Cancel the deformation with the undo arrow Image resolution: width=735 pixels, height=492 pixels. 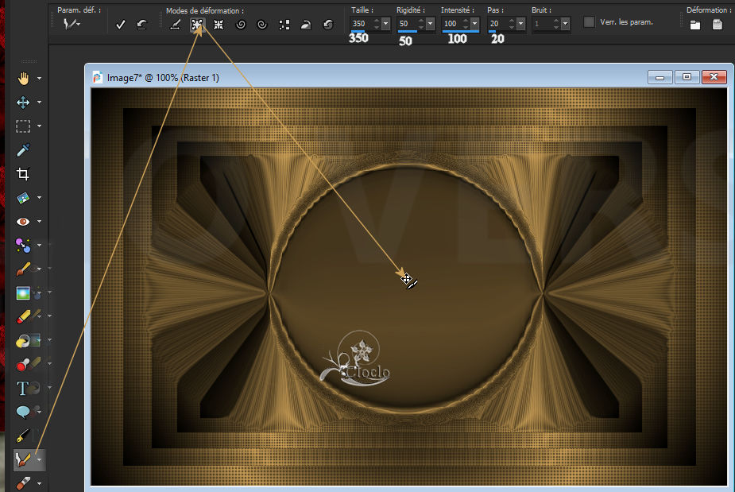pos(141,25)
